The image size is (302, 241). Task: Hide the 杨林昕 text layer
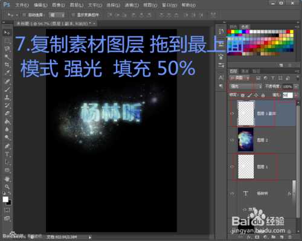point(232,193)
